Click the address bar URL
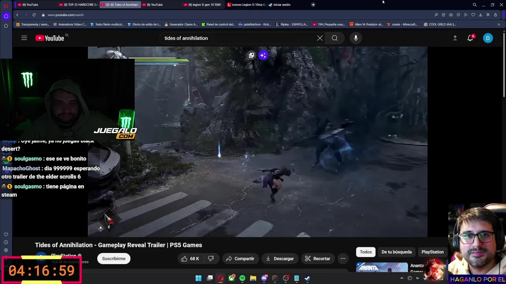The image size is (506, 284). tap(66, 15)
